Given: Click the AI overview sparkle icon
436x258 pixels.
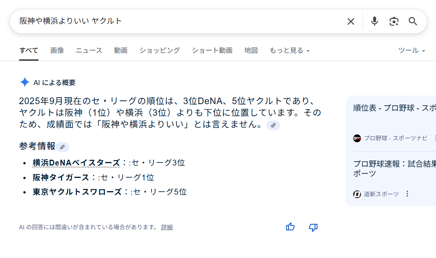Looking at the screenshot, I should 25,82.
